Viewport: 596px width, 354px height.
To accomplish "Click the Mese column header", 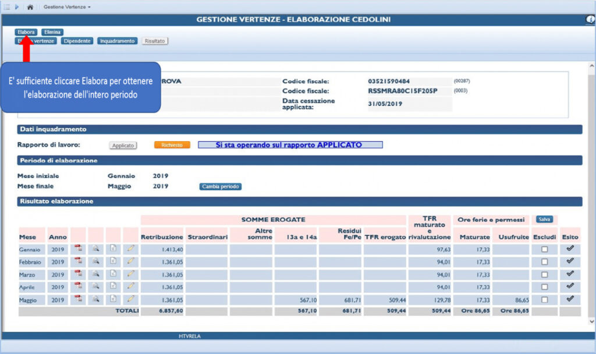I will (x=28, y=237).
